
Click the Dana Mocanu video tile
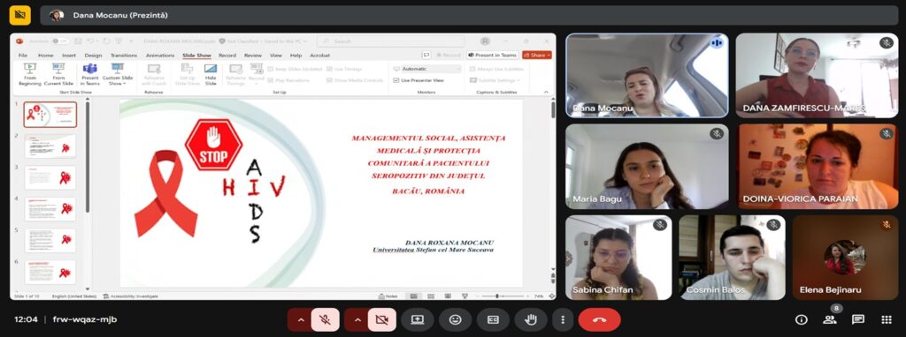click(647, 76)
